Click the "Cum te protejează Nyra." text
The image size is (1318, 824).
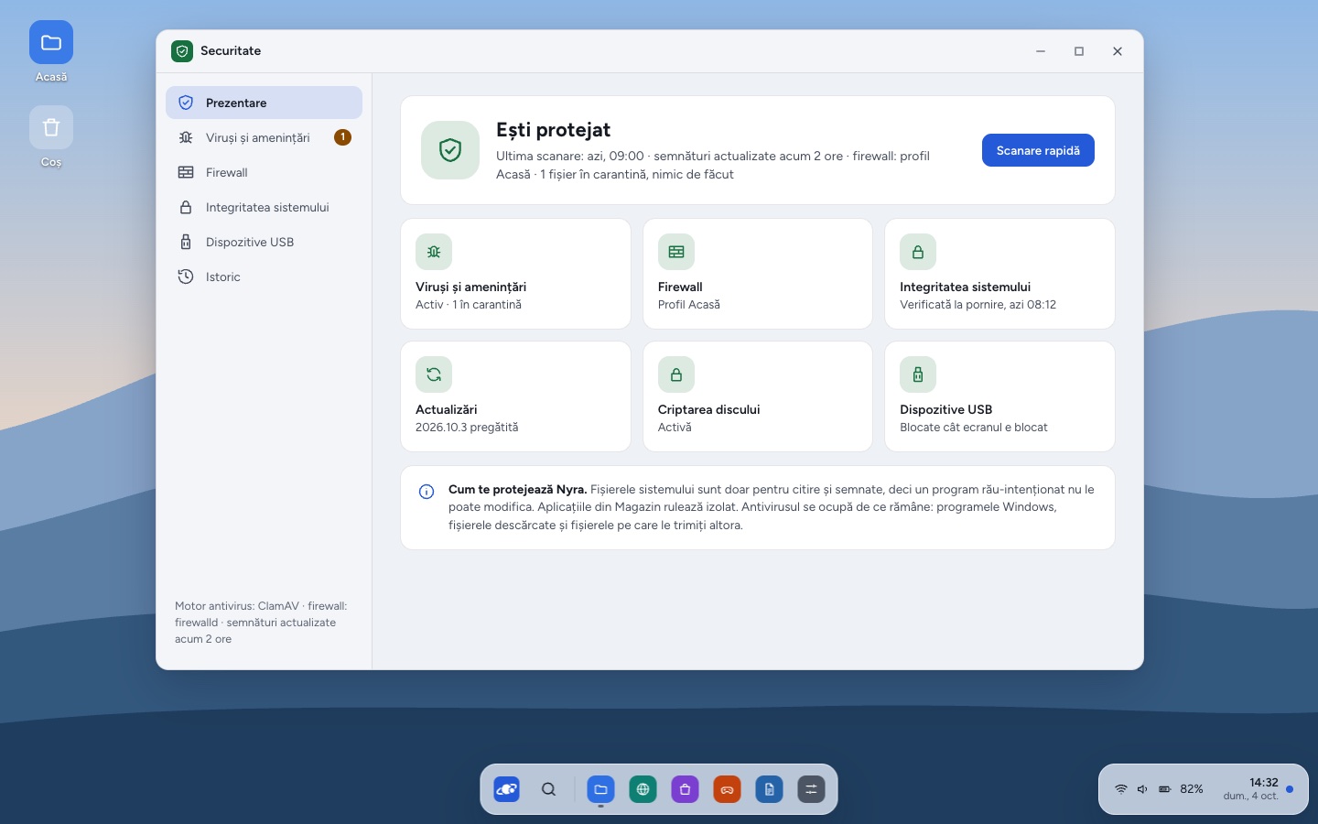517,490
